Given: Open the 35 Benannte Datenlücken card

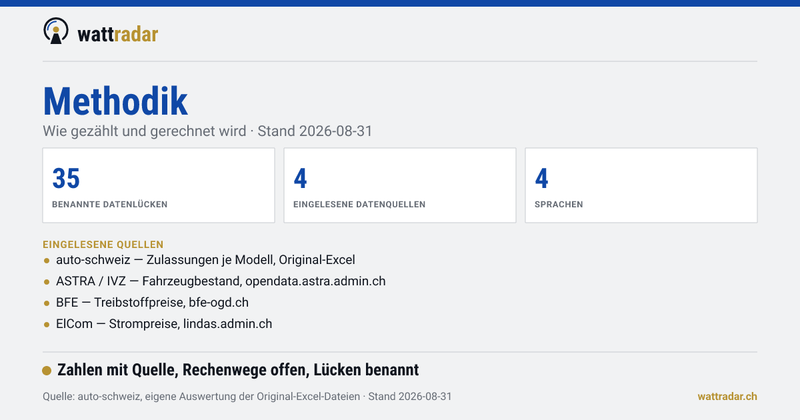Looking at the screenshot, I should [x=159, y=185].
